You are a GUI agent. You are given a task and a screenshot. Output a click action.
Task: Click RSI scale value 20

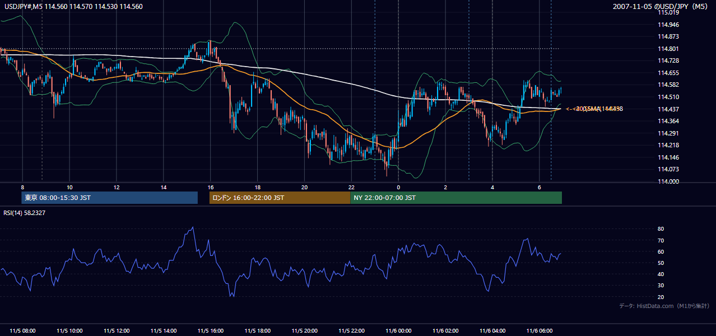[661, 297]
